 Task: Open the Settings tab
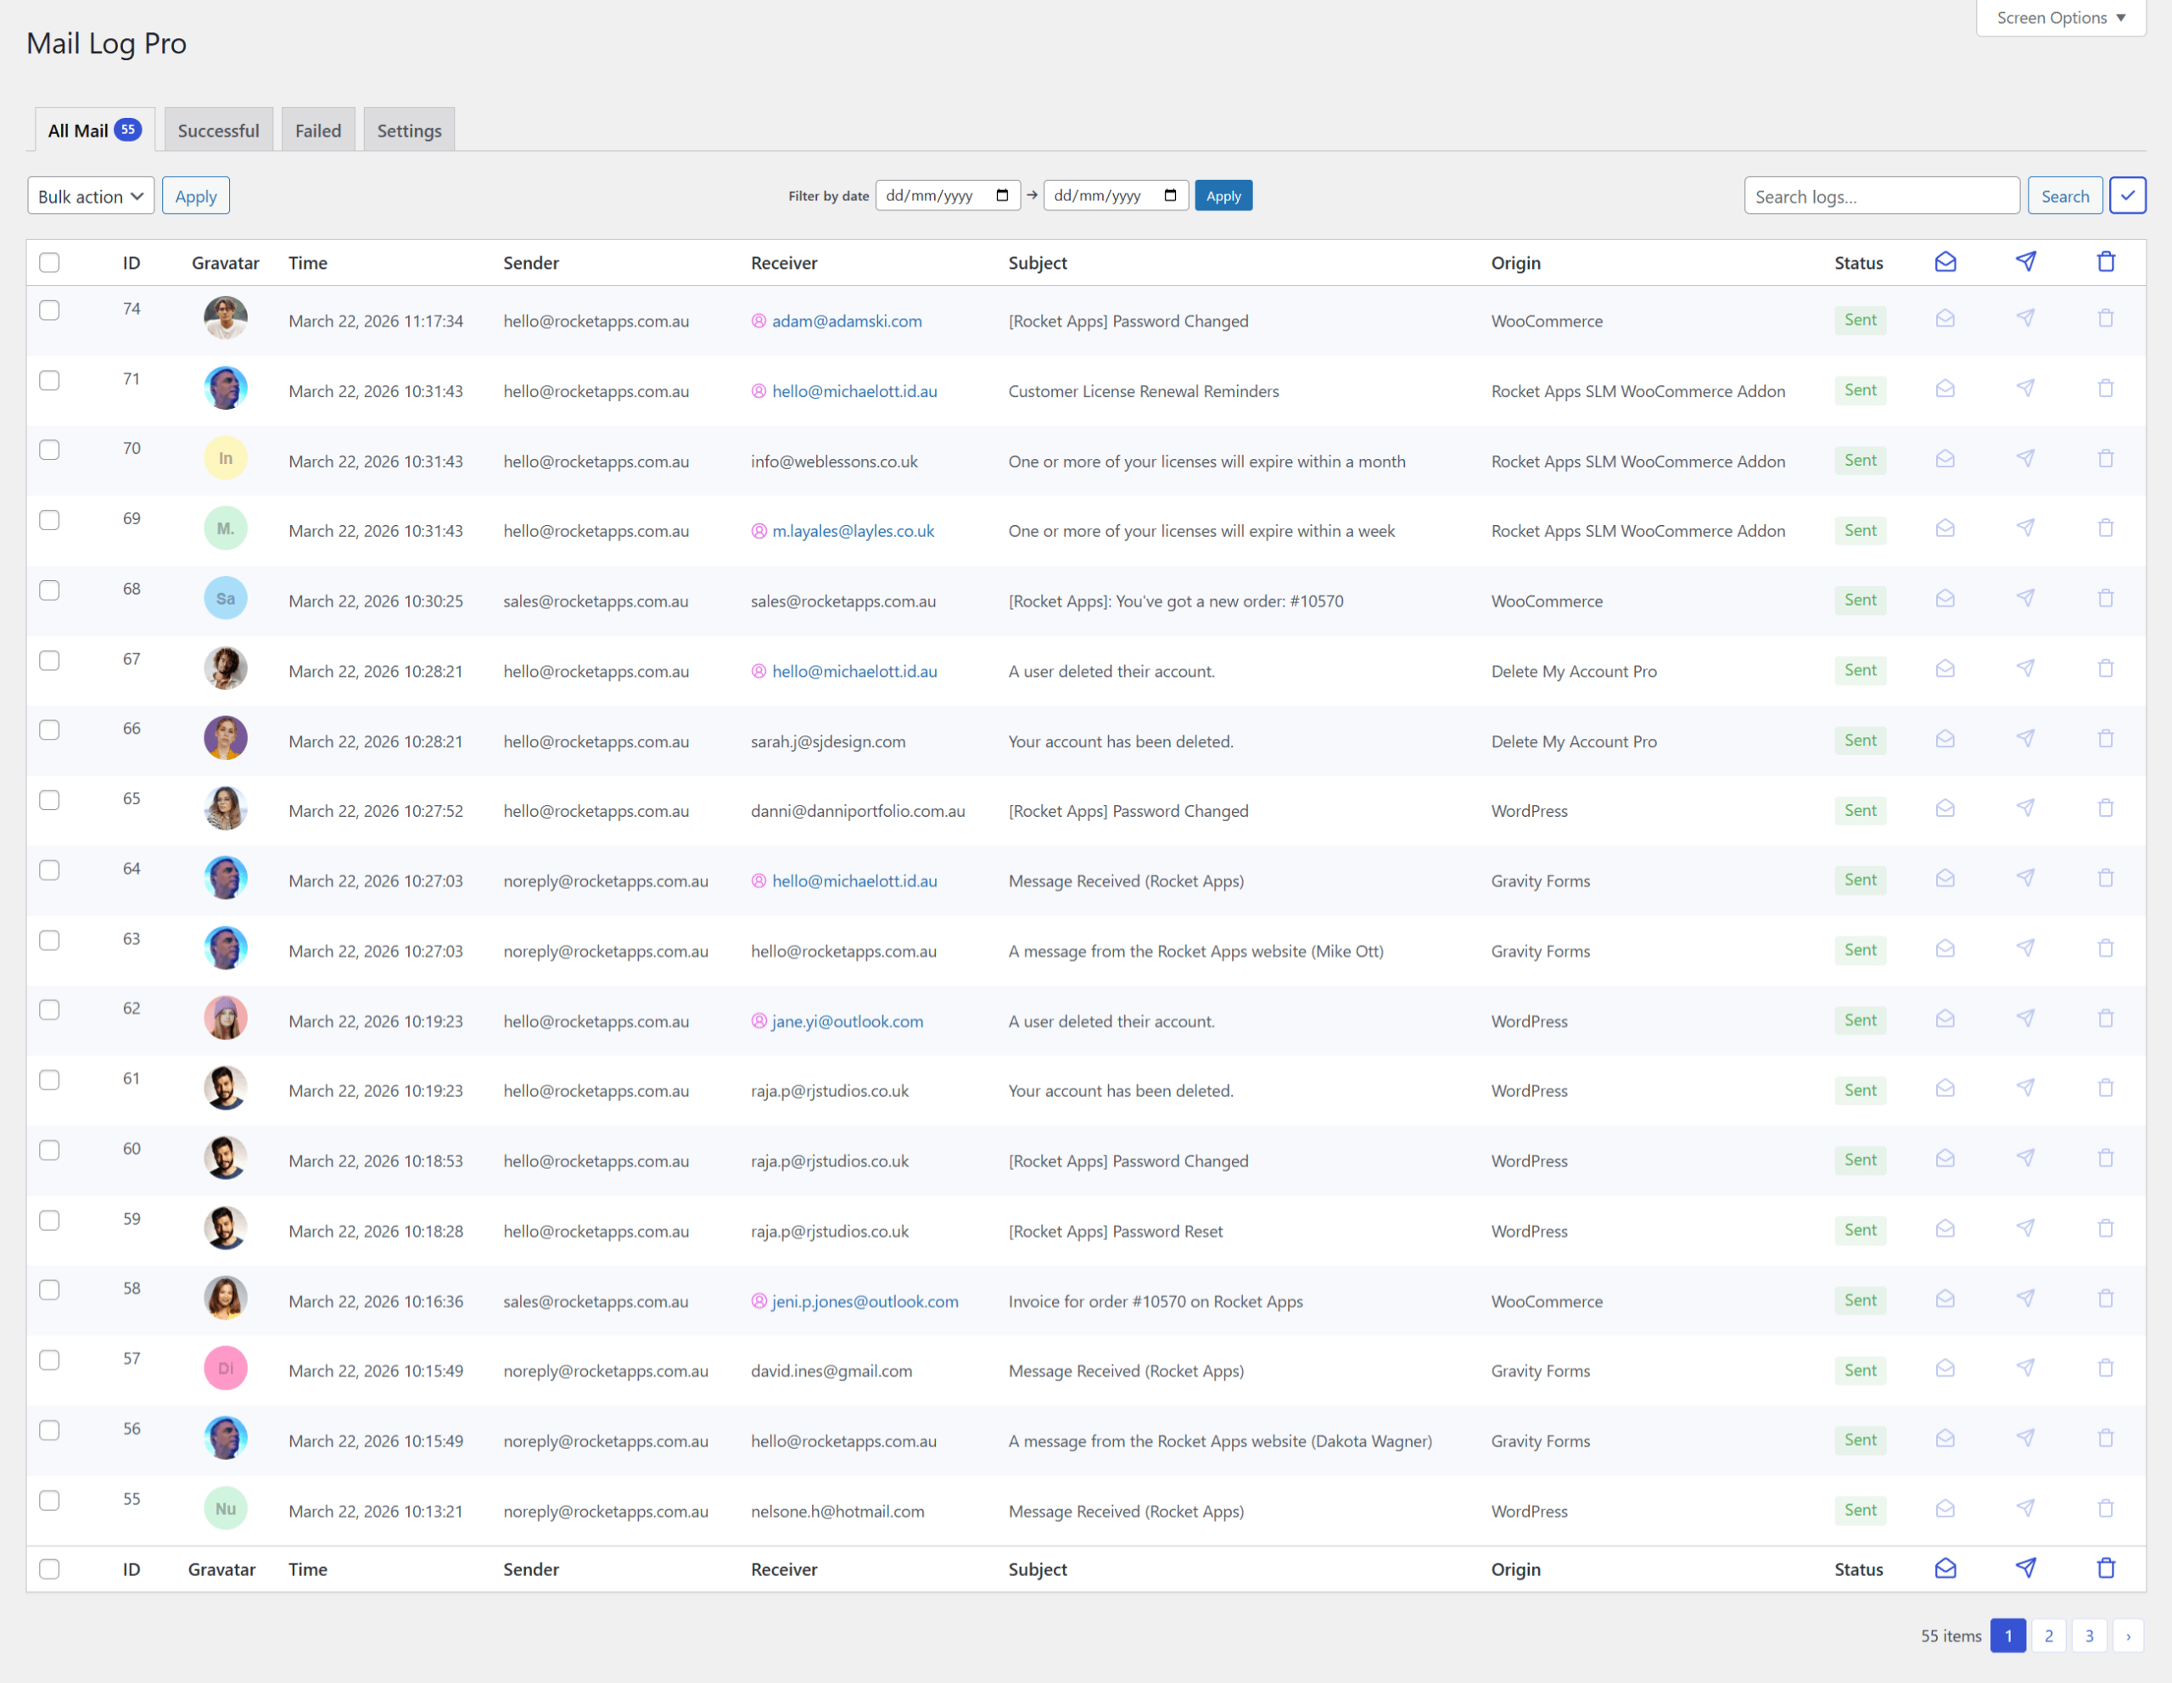click(408, 129)
